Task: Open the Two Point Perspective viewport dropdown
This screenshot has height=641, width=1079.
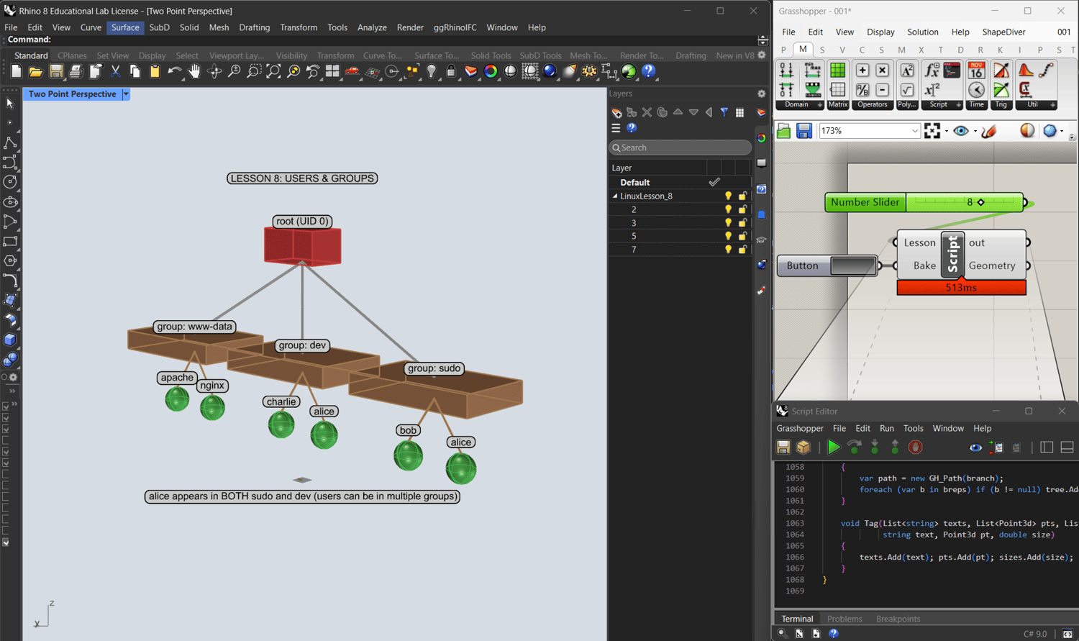Action: (126, 94)
